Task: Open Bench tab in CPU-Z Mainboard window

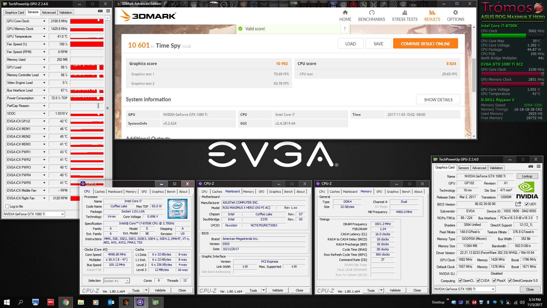Action: (288, 192)
